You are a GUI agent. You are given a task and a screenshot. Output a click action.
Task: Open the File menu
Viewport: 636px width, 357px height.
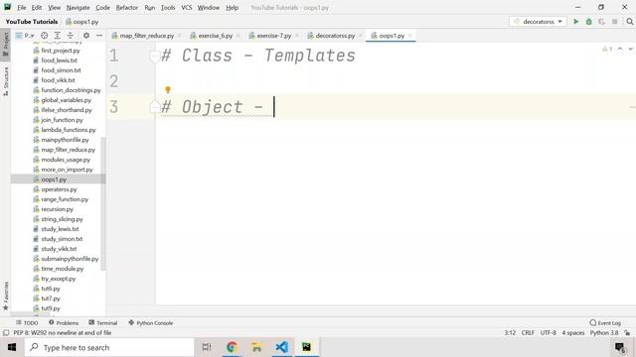(x=22, y=7)
